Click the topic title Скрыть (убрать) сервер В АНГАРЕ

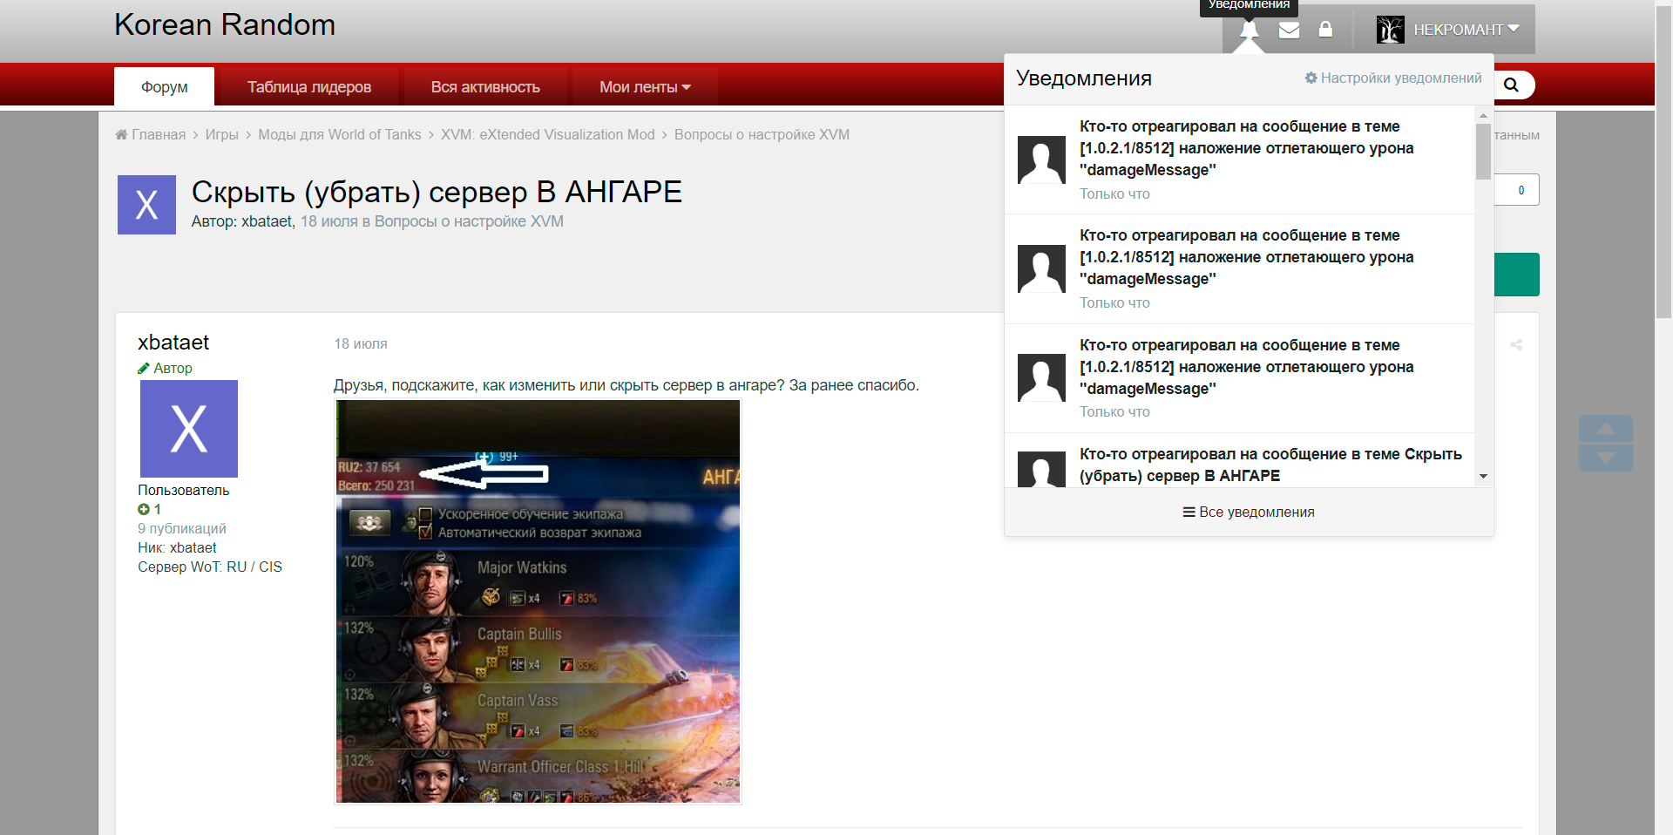tap(437, 192)
